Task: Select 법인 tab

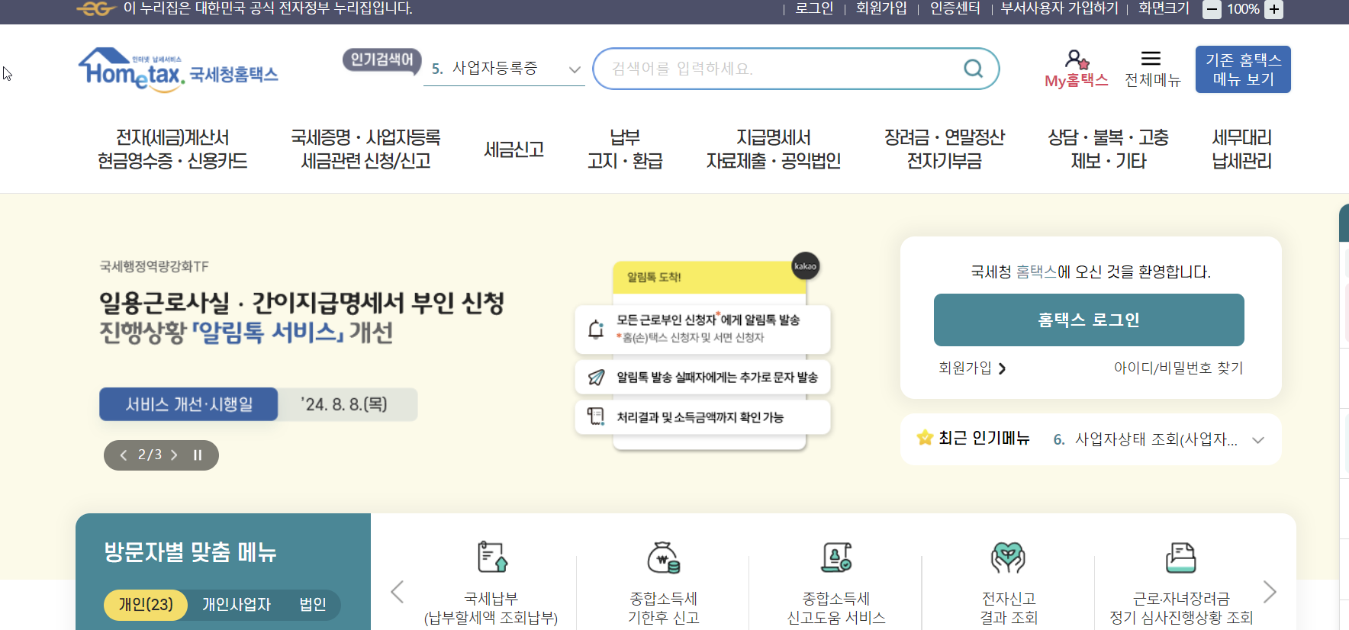Action: coord(313,605)
